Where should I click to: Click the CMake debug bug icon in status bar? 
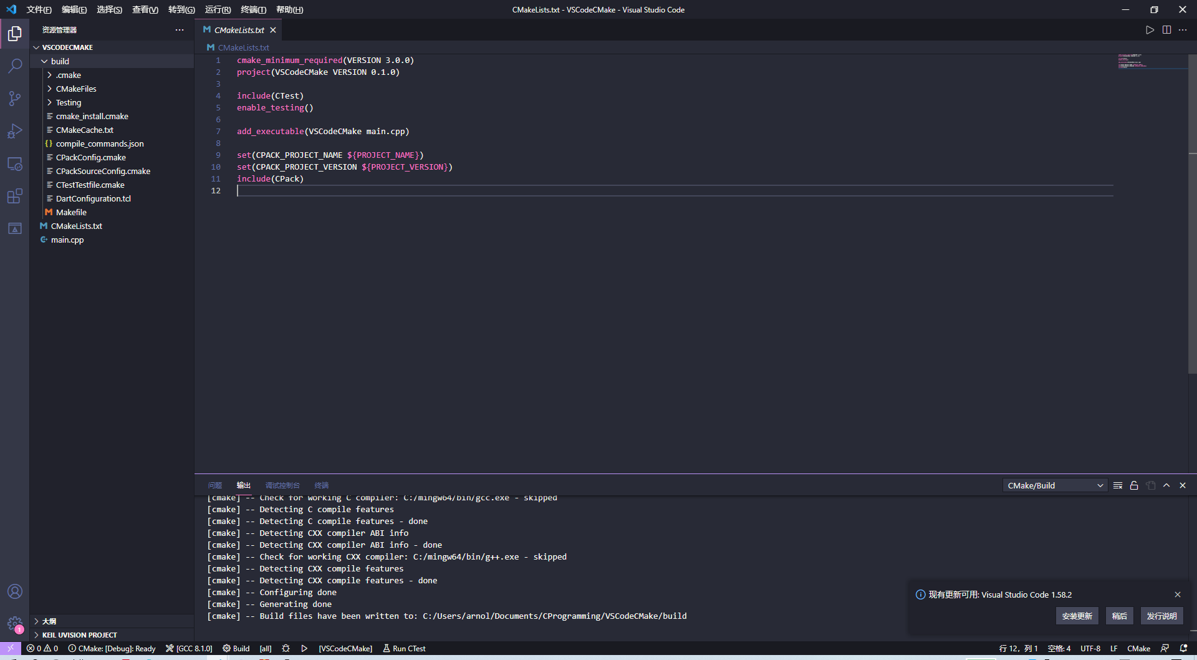click(x=286, y=649)
